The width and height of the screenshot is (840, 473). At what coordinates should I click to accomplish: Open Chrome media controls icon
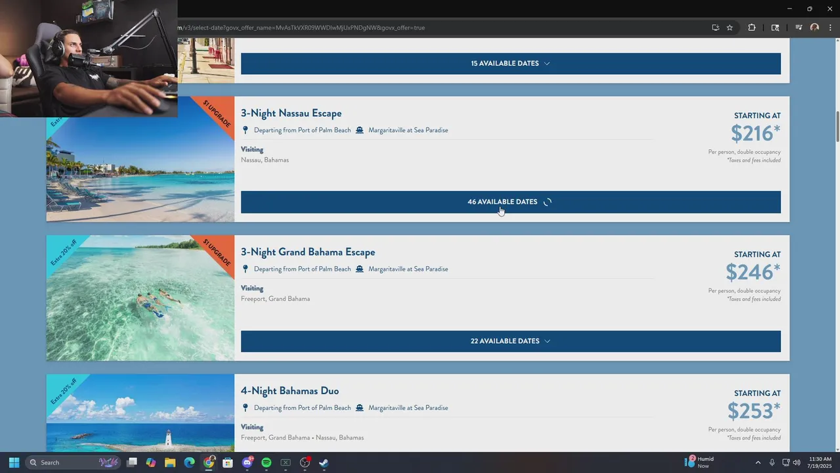point(799,28)
